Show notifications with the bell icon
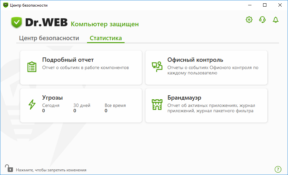This screenshot has width=288, height=175. (275, 20)
